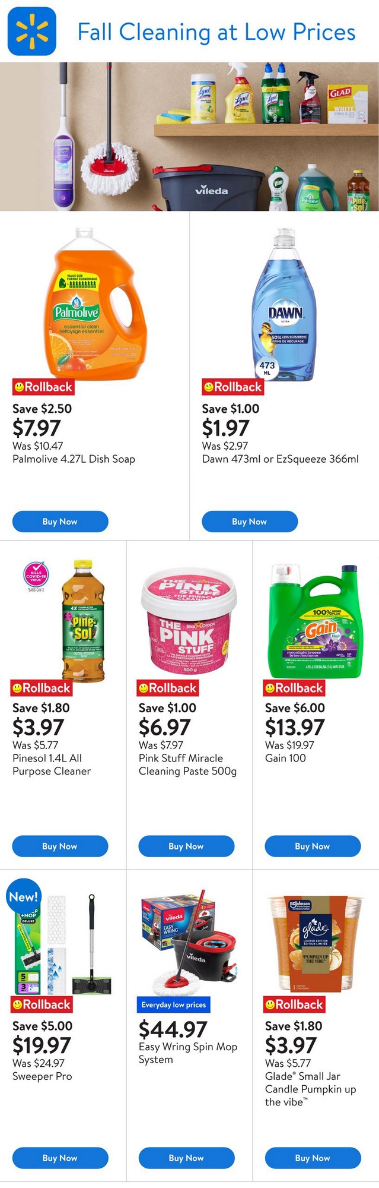The height and width of the screenshot is (1188, 379).
Task: Click Buy Now for Palmolive Dish Soap
Action: [x=60, y=522]
